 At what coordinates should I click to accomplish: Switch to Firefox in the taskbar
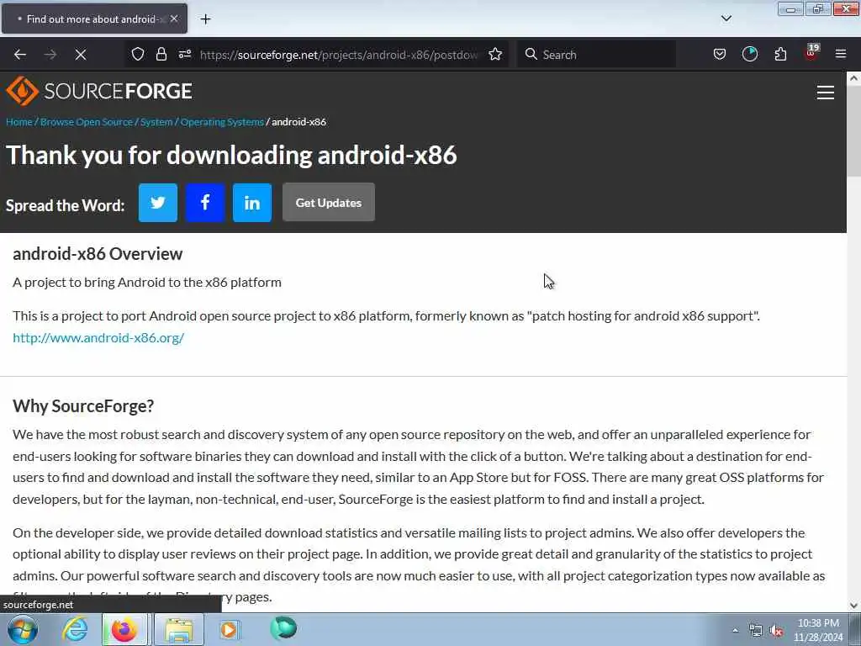(124, 629)
